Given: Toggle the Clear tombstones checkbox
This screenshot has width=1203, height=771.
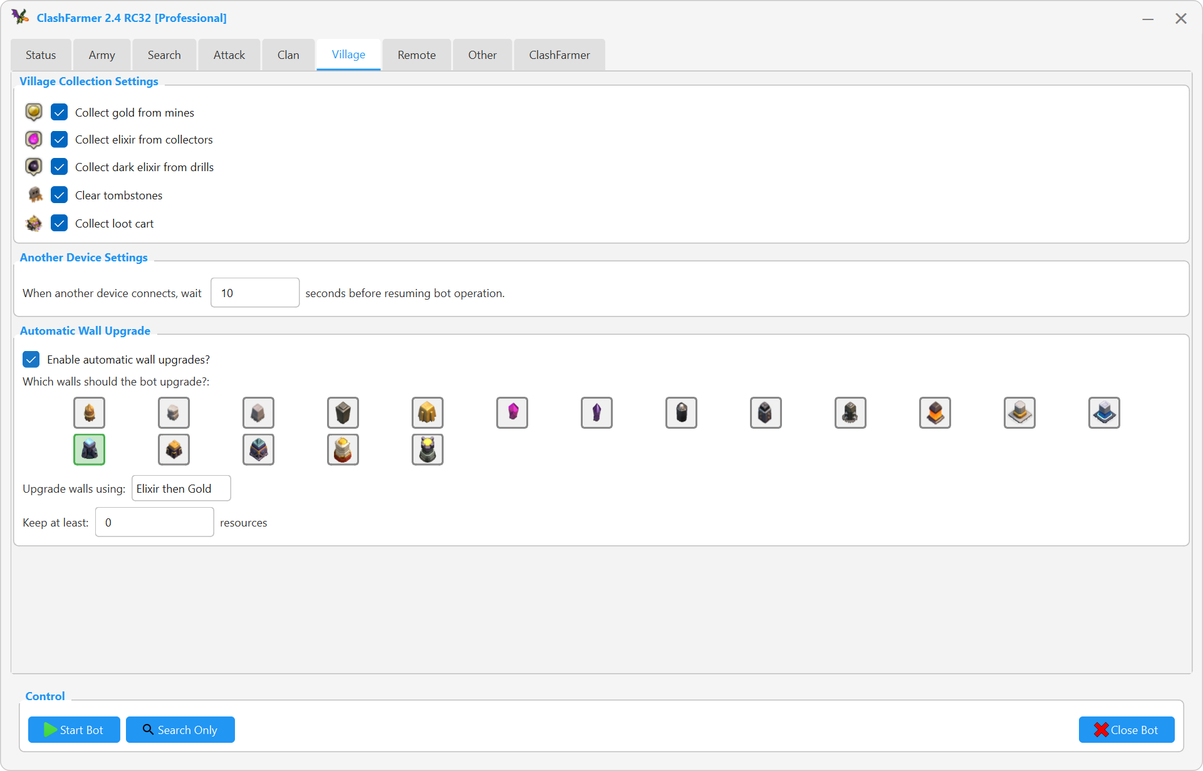Looking at the screenshot, I should 59,195.
